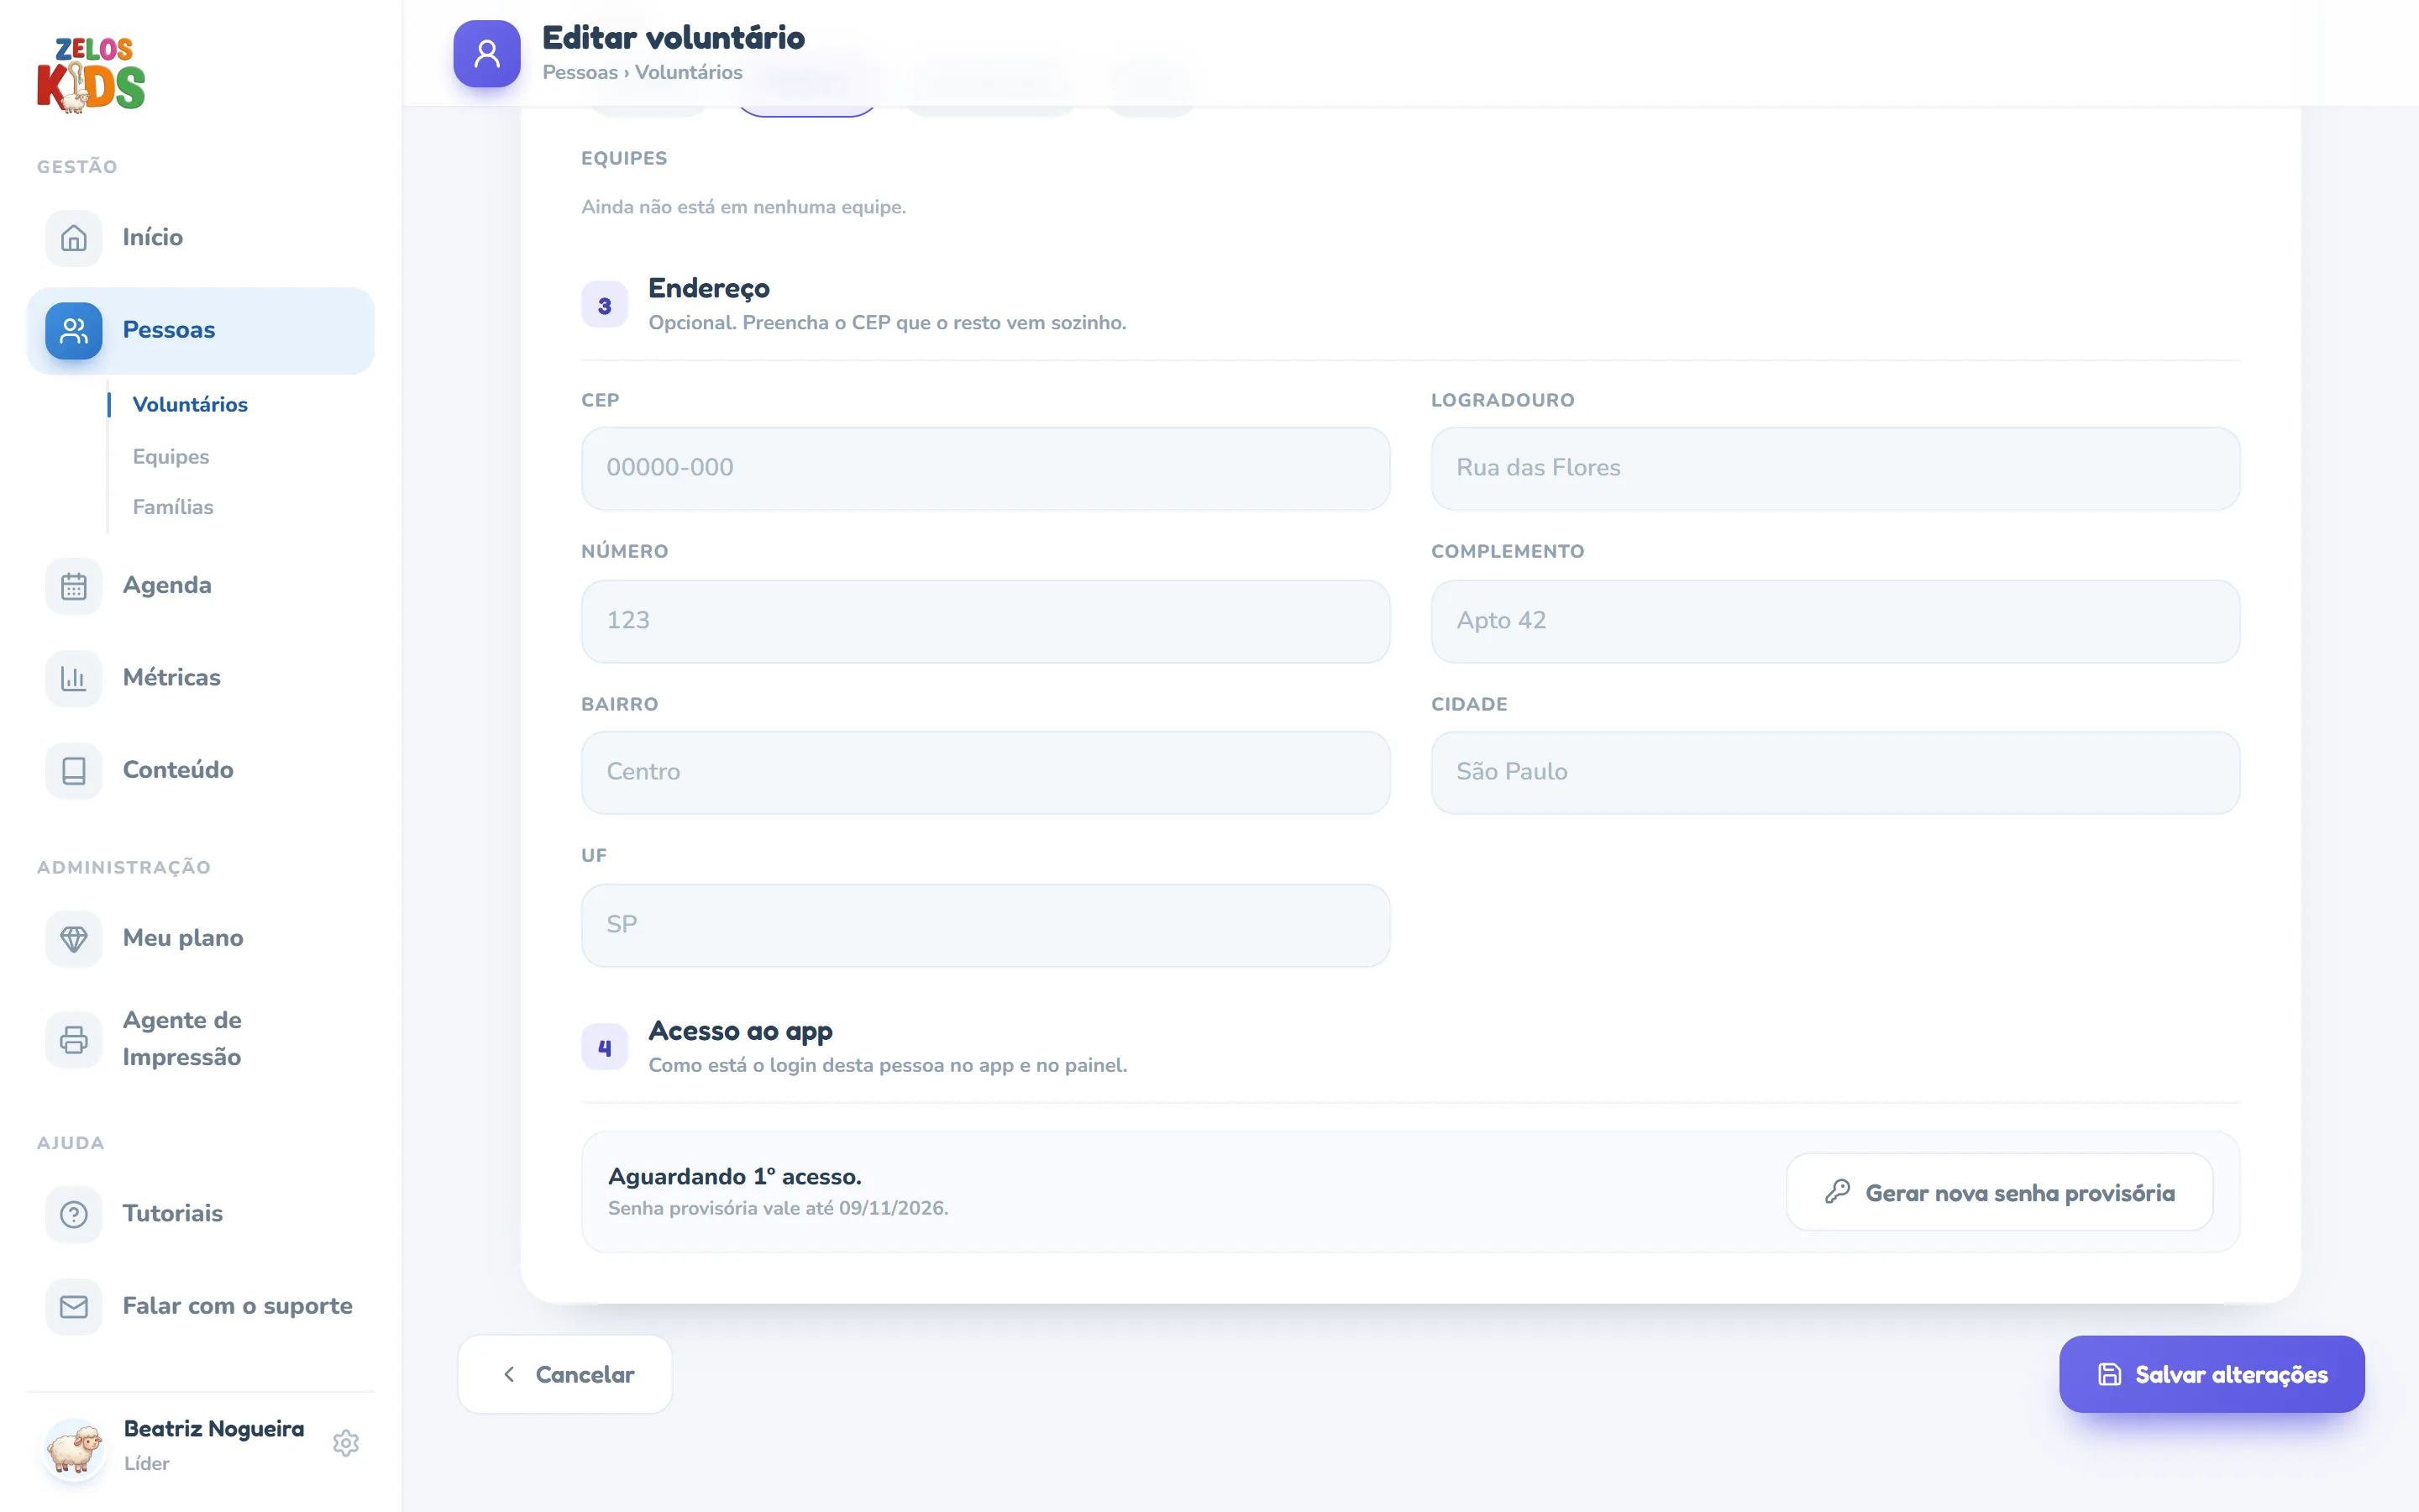Open the Agenda calendar icon
Viewport: 2419px width, 1512px height.
tap(74, 586)
